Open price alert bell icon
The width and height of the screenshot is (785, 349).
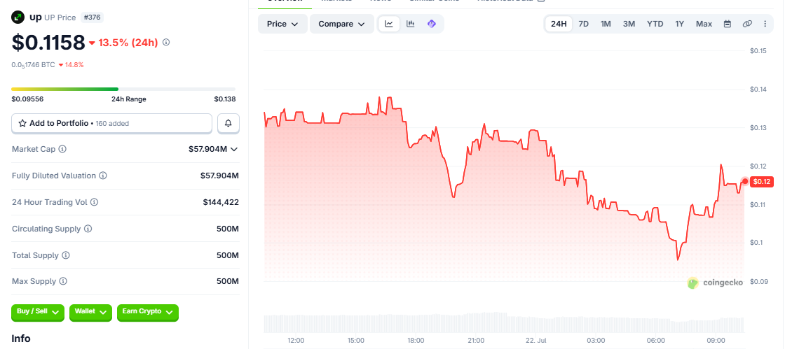(228, 123)
